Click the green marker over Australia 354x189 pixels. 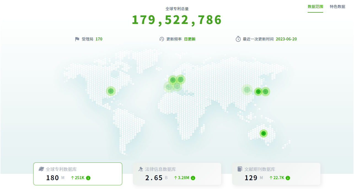[264, 133]
